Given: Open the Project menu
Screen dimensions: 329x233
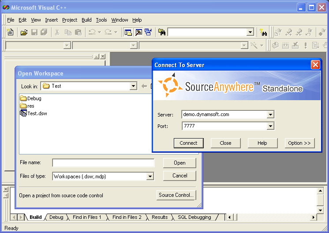Looking at the screenshot, I should point(70,20).
